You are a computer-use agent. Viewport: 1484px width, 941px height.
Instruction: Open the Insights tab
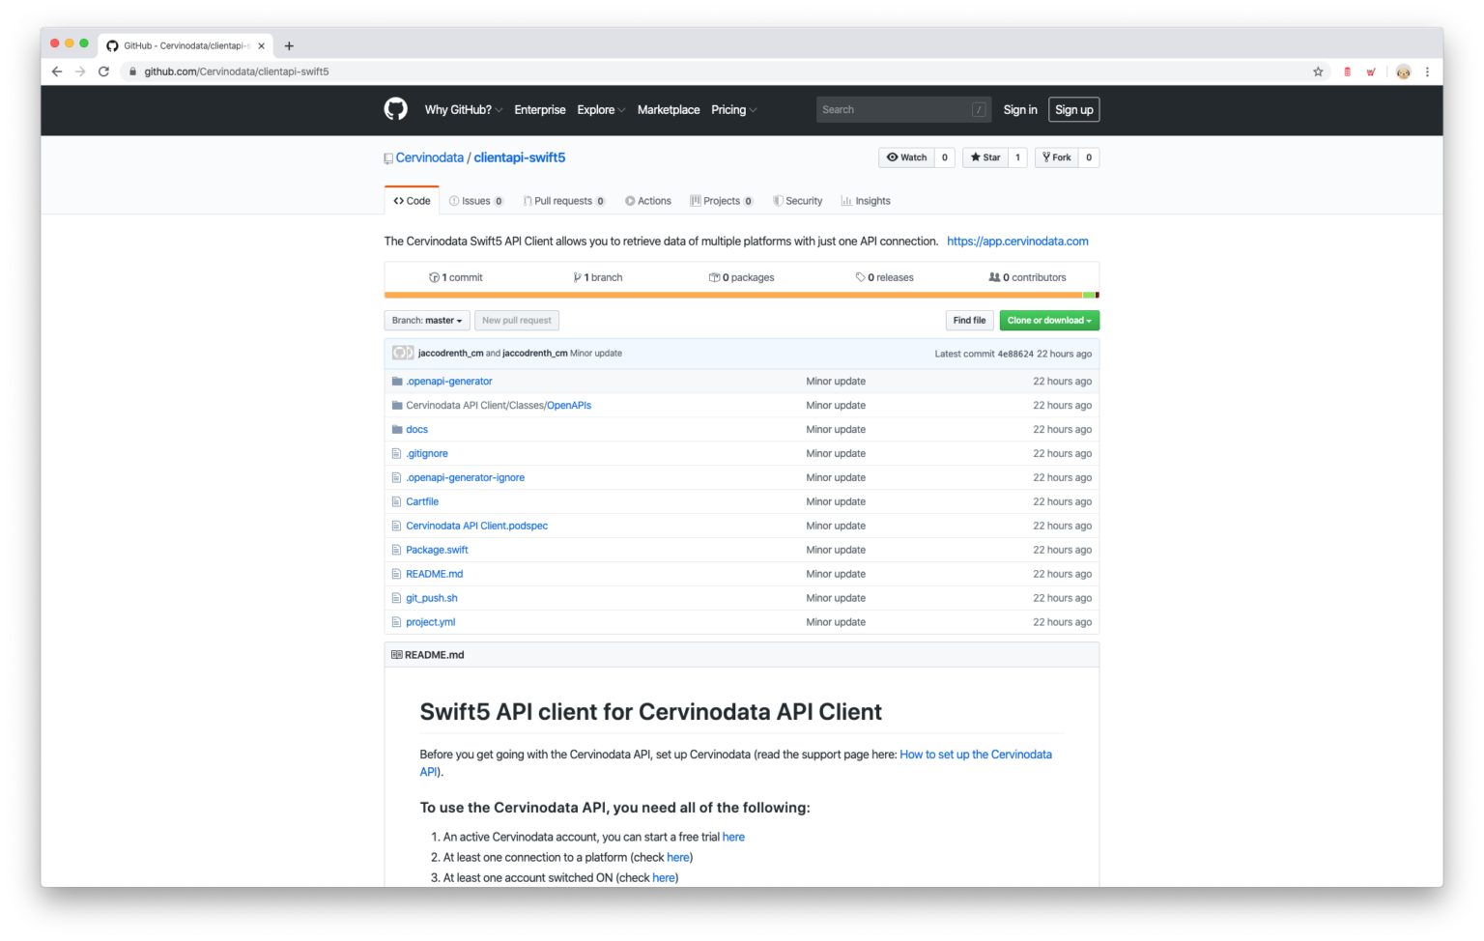pyautogui.click(x=866, y=200)
